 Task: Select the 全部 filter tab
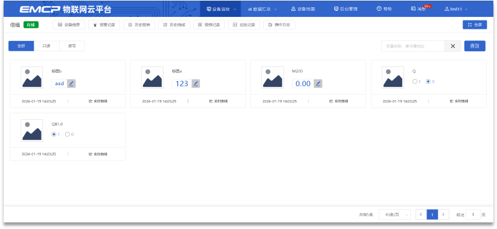click(x=21, y=46)
